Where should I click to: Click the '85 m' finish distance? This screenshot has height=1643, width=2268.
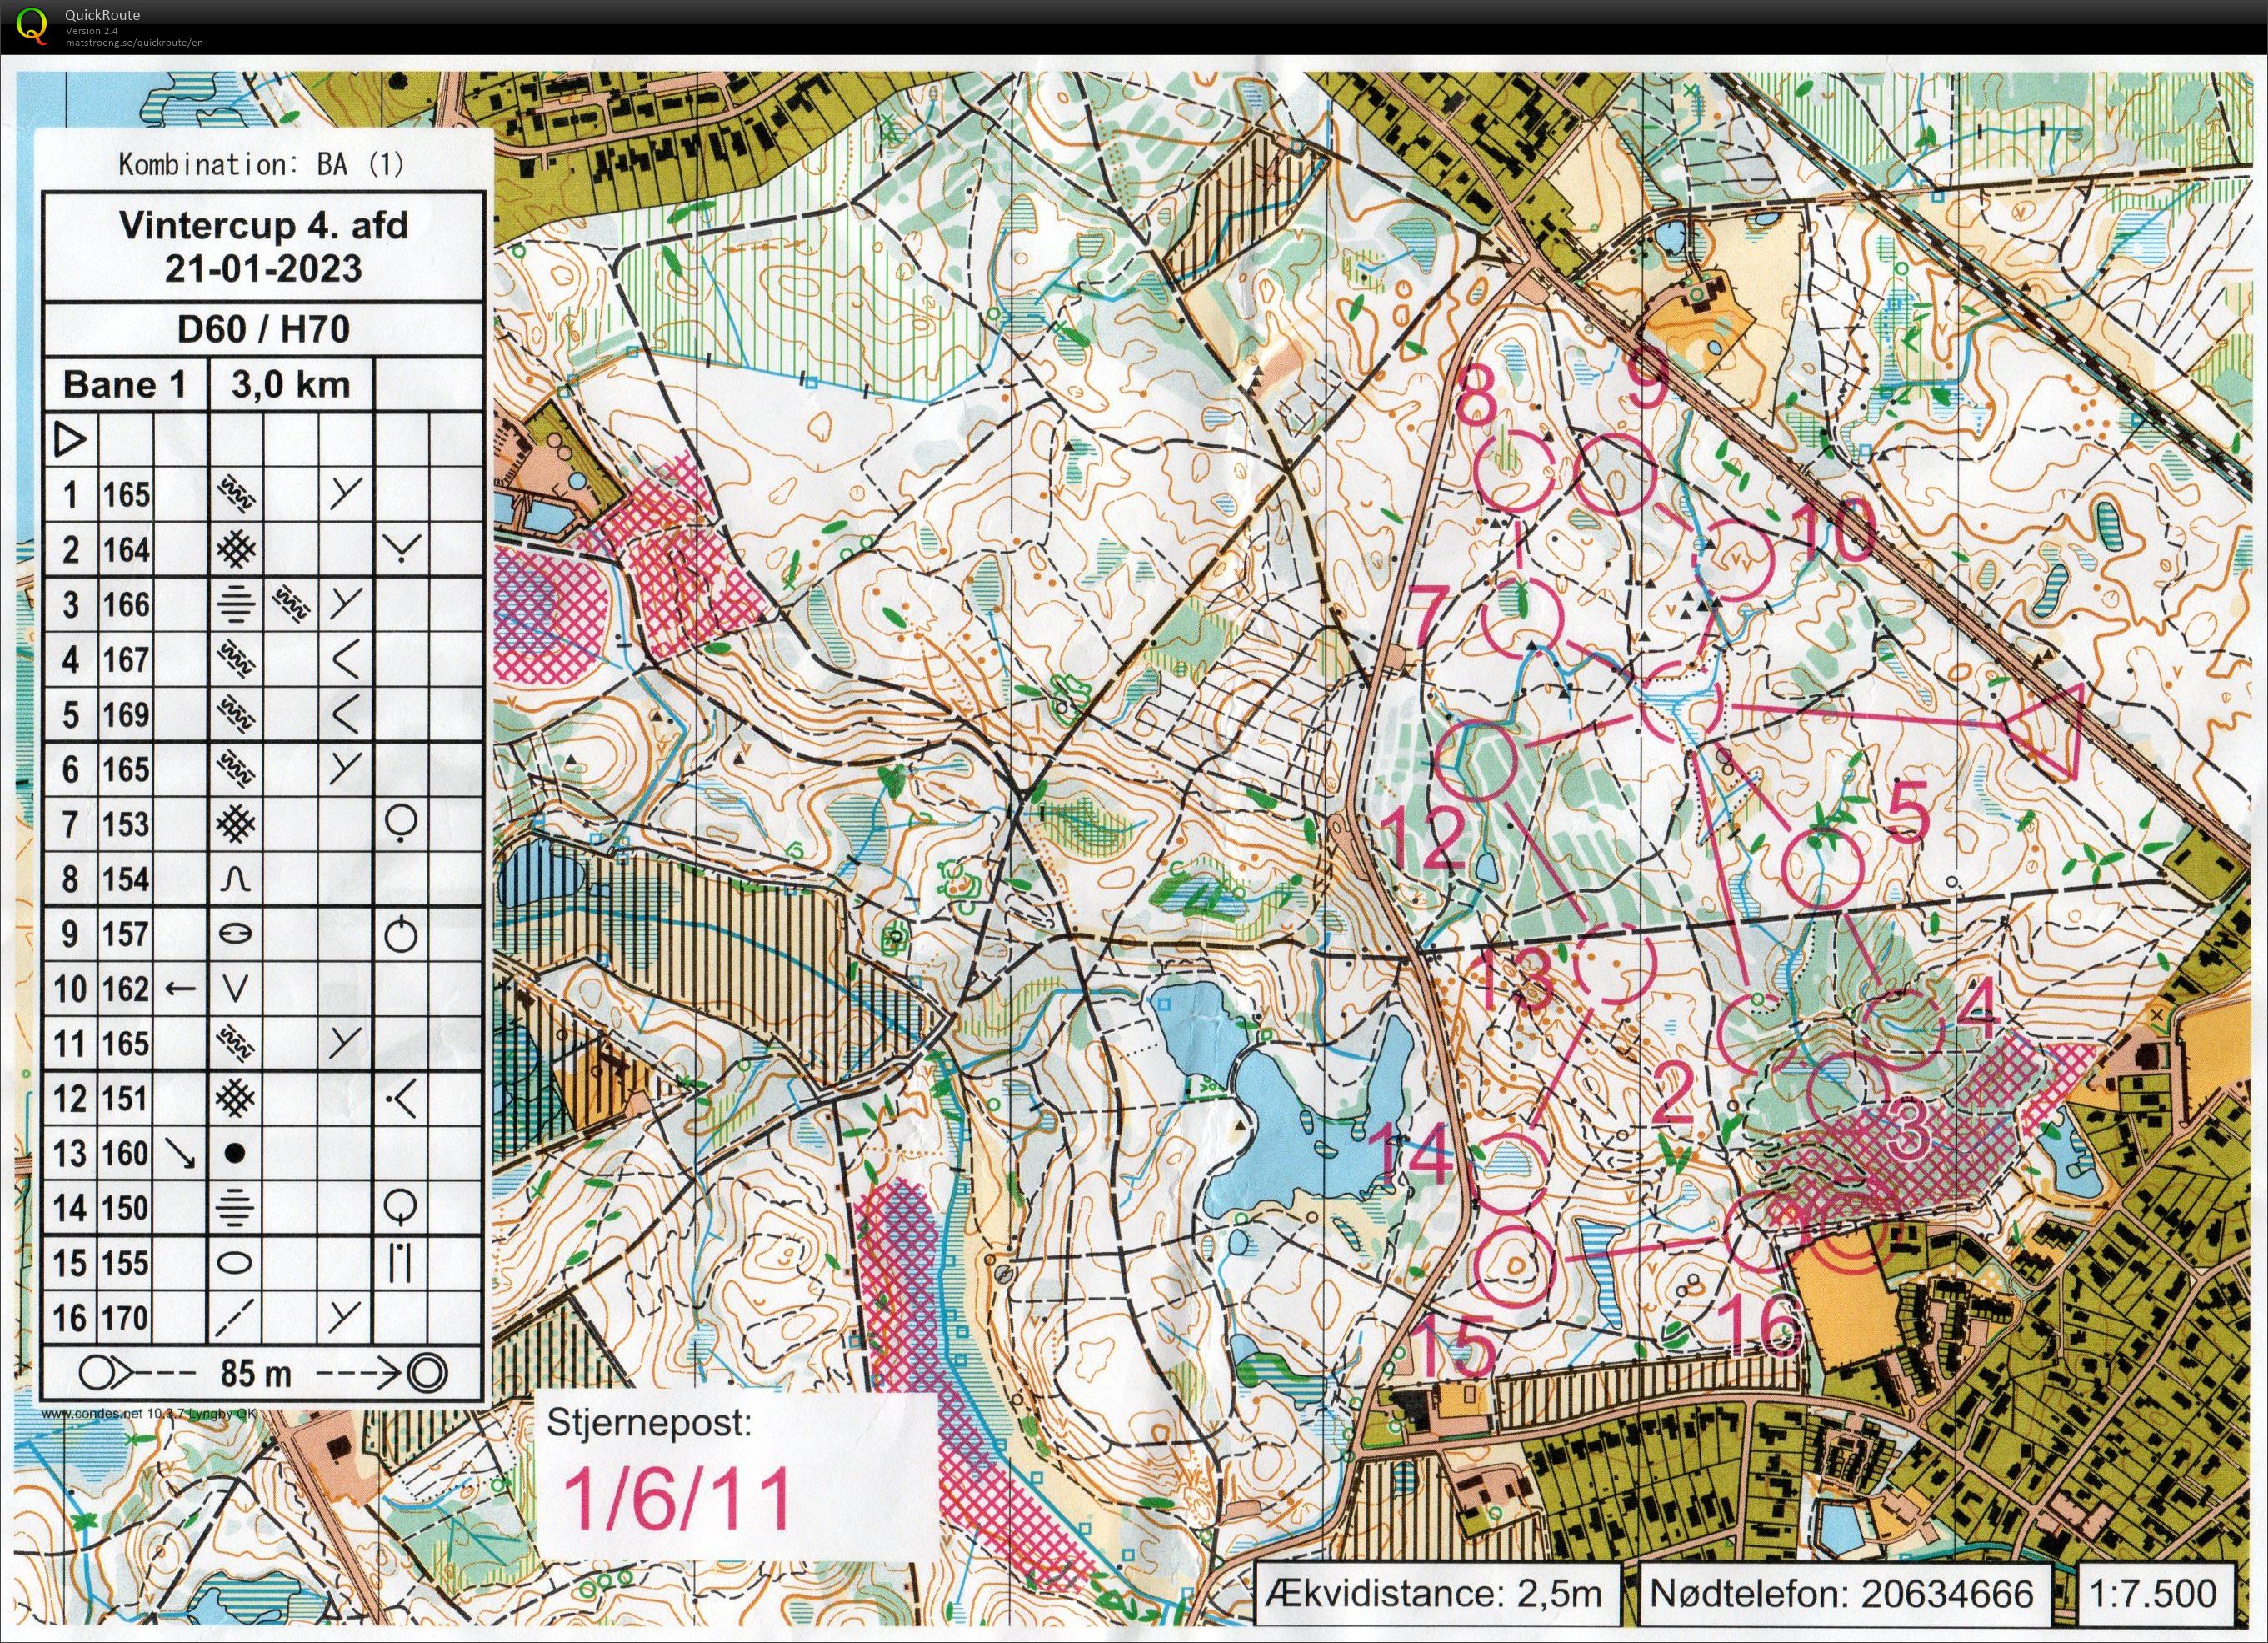pyautogui.click(x=257, y=1373)
